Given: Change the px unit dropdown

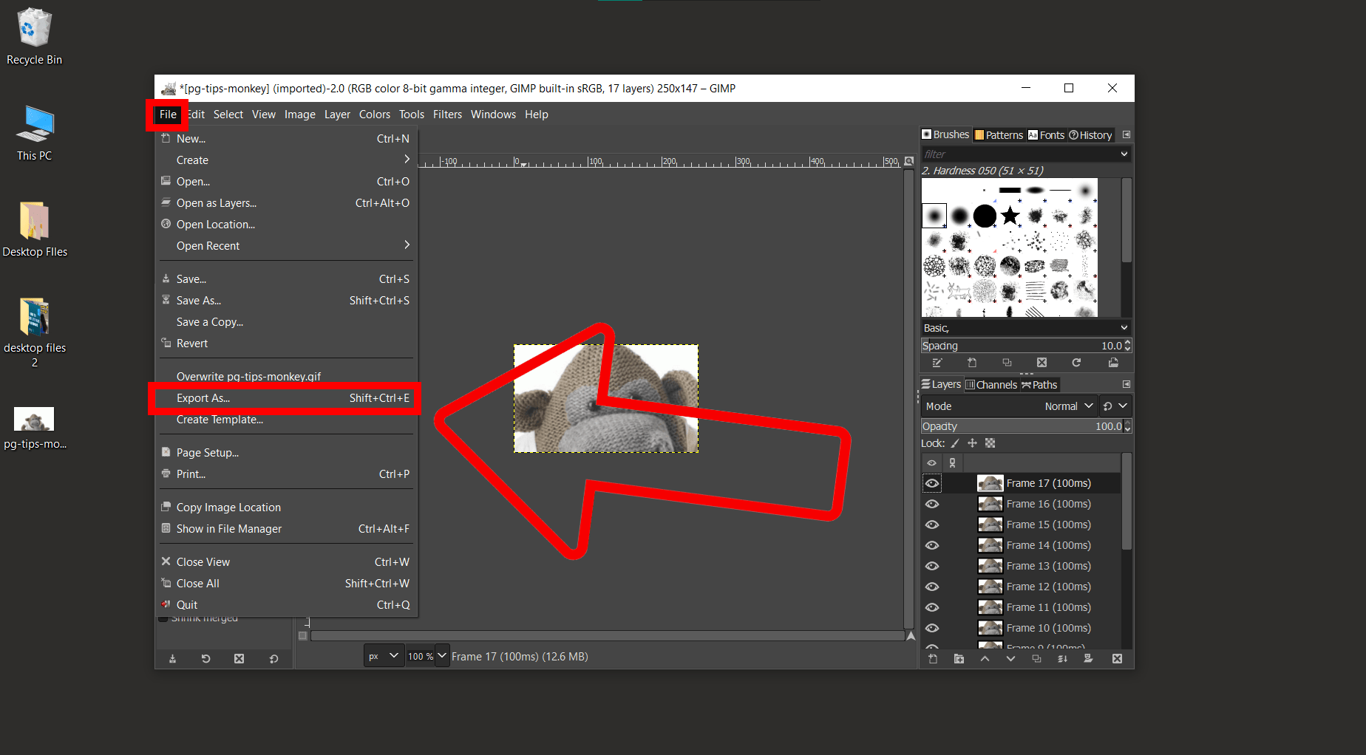Looking at the screenshot, I should click(383, 655).
